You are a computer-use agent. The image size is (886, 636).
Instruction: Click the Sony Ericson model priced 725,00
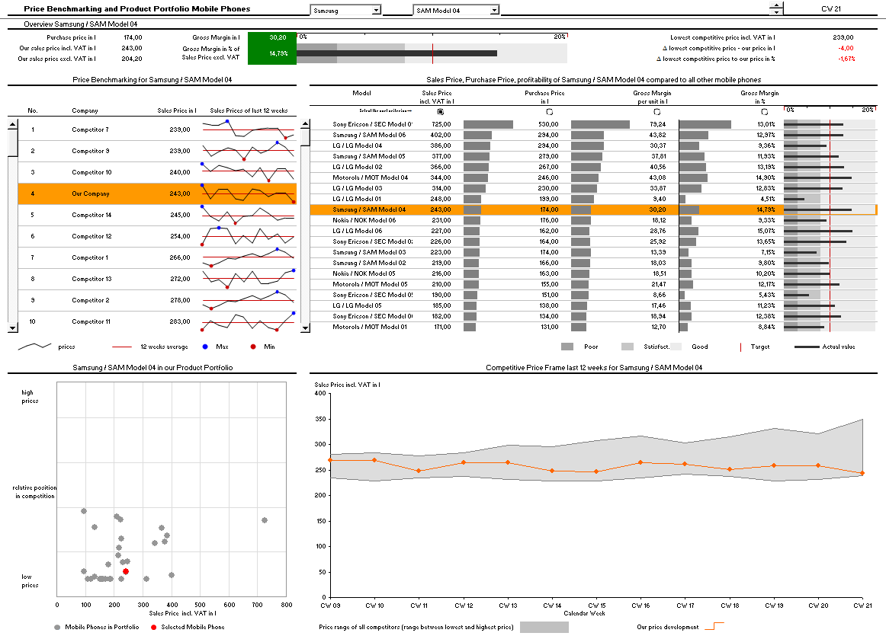tap(593, 124)
